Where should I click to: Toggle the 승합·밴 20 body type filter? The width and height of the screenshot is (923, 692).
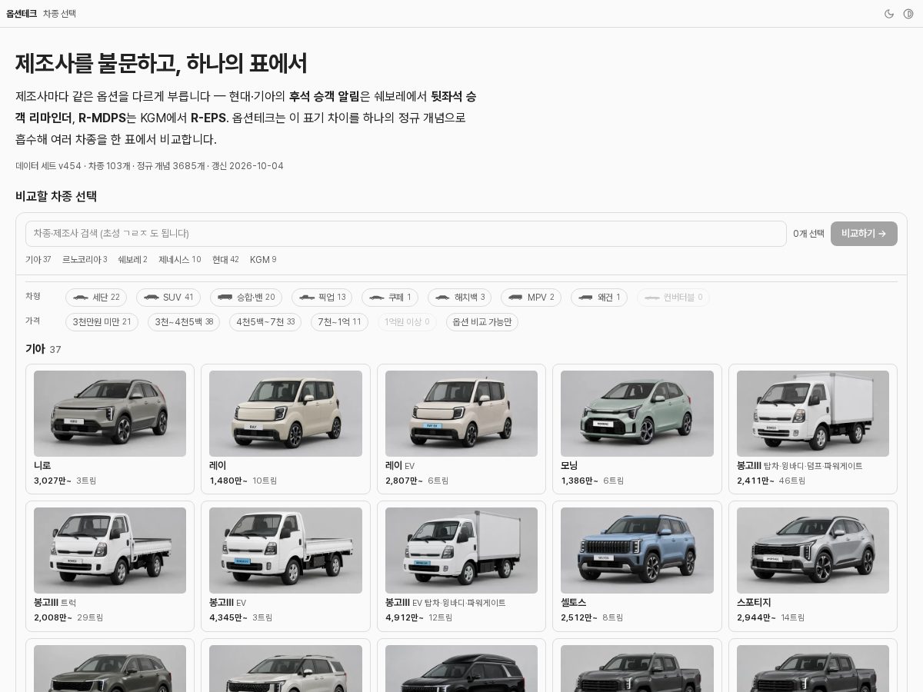(246, 298)
